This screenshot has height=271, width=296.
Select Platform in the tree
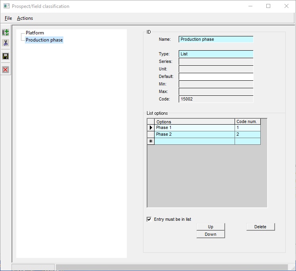35,33
